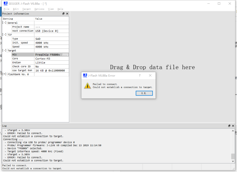Open the Options menu
Viewport: 237px width, 172px height.
39,9
